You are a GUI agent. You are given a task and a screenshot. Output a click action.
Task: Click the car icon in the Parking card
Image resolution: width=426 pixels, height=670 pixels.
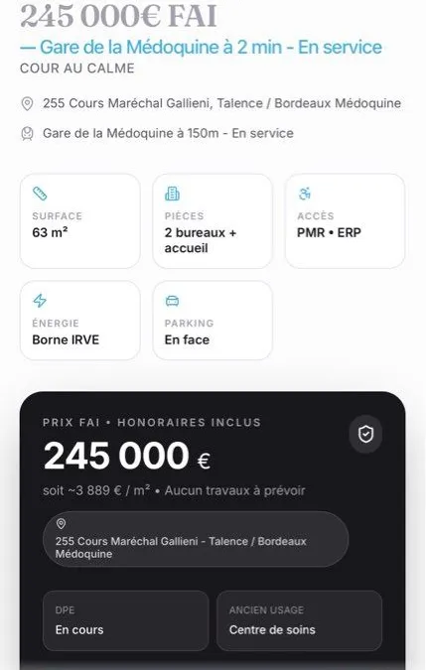click(x=172, y=301)
